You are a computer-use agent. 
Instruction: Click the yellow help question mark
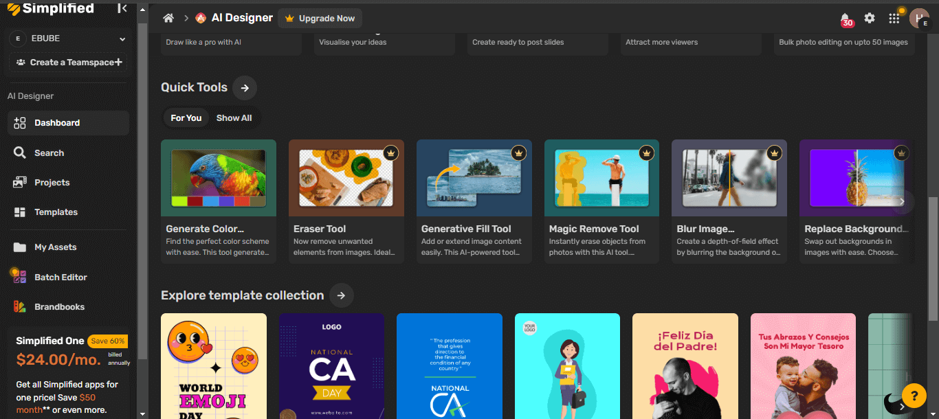click(914, 396)
